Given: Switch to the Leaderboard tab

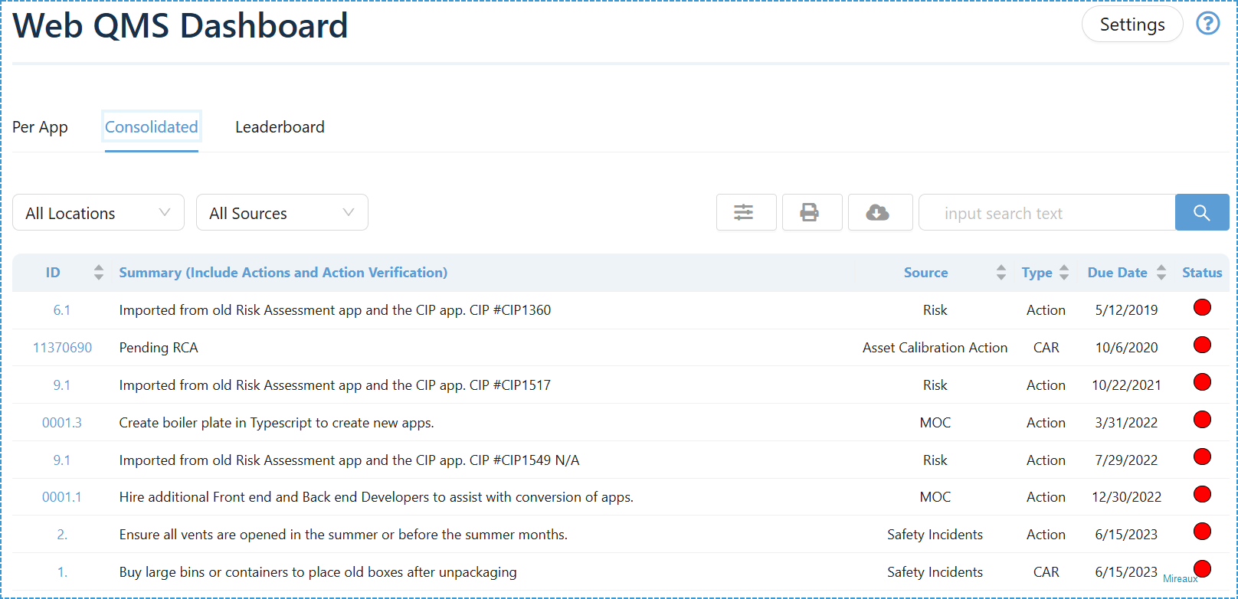Looking at the screenshot, I should [x=280, y=127].
